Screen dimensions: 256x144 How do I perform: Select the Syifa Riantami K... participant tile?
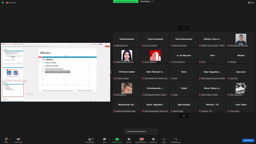(x=155, y=72)
